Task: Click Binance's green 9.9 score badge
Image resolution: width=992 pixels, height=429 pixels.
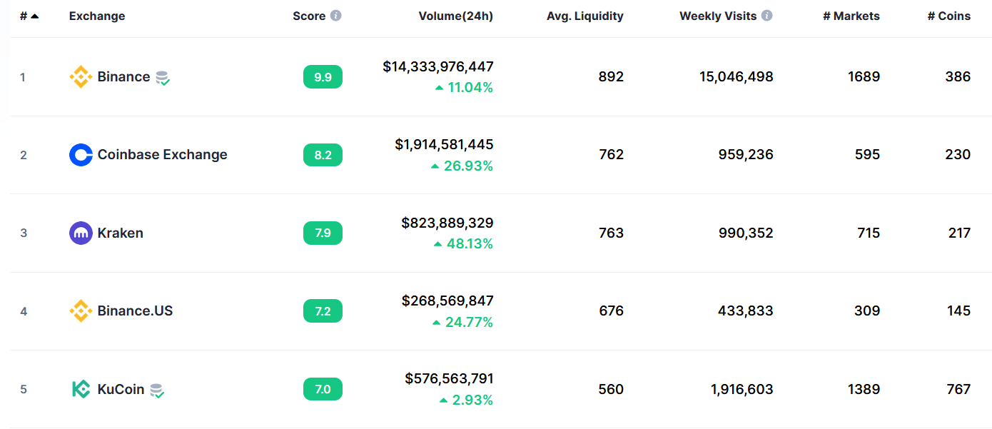Action: 323,77
